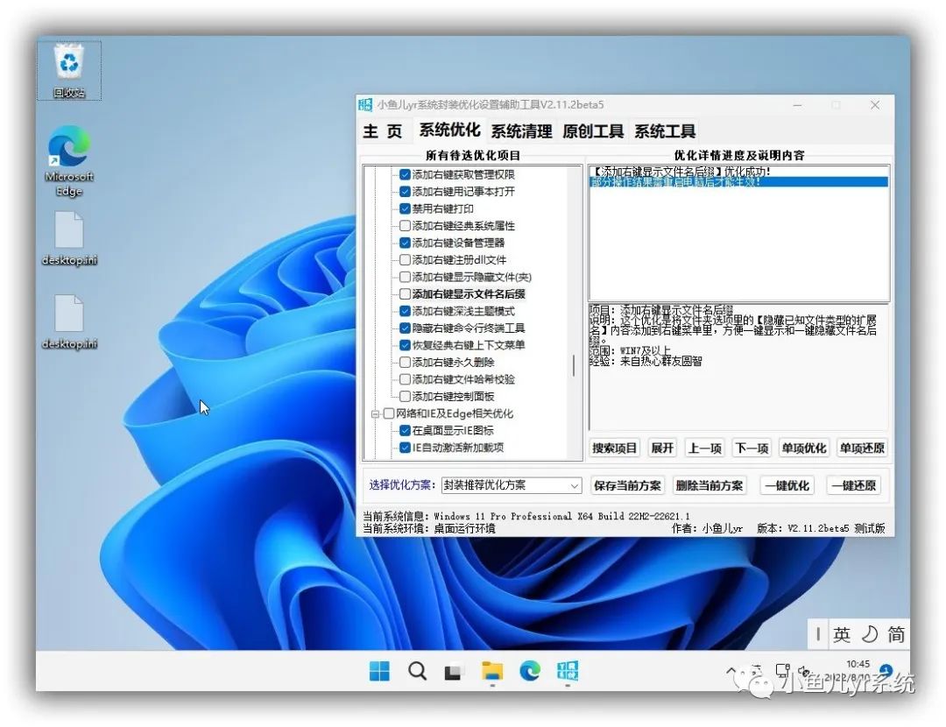Click the half-moon IME icon
The image size is (946, 727).
870,635
